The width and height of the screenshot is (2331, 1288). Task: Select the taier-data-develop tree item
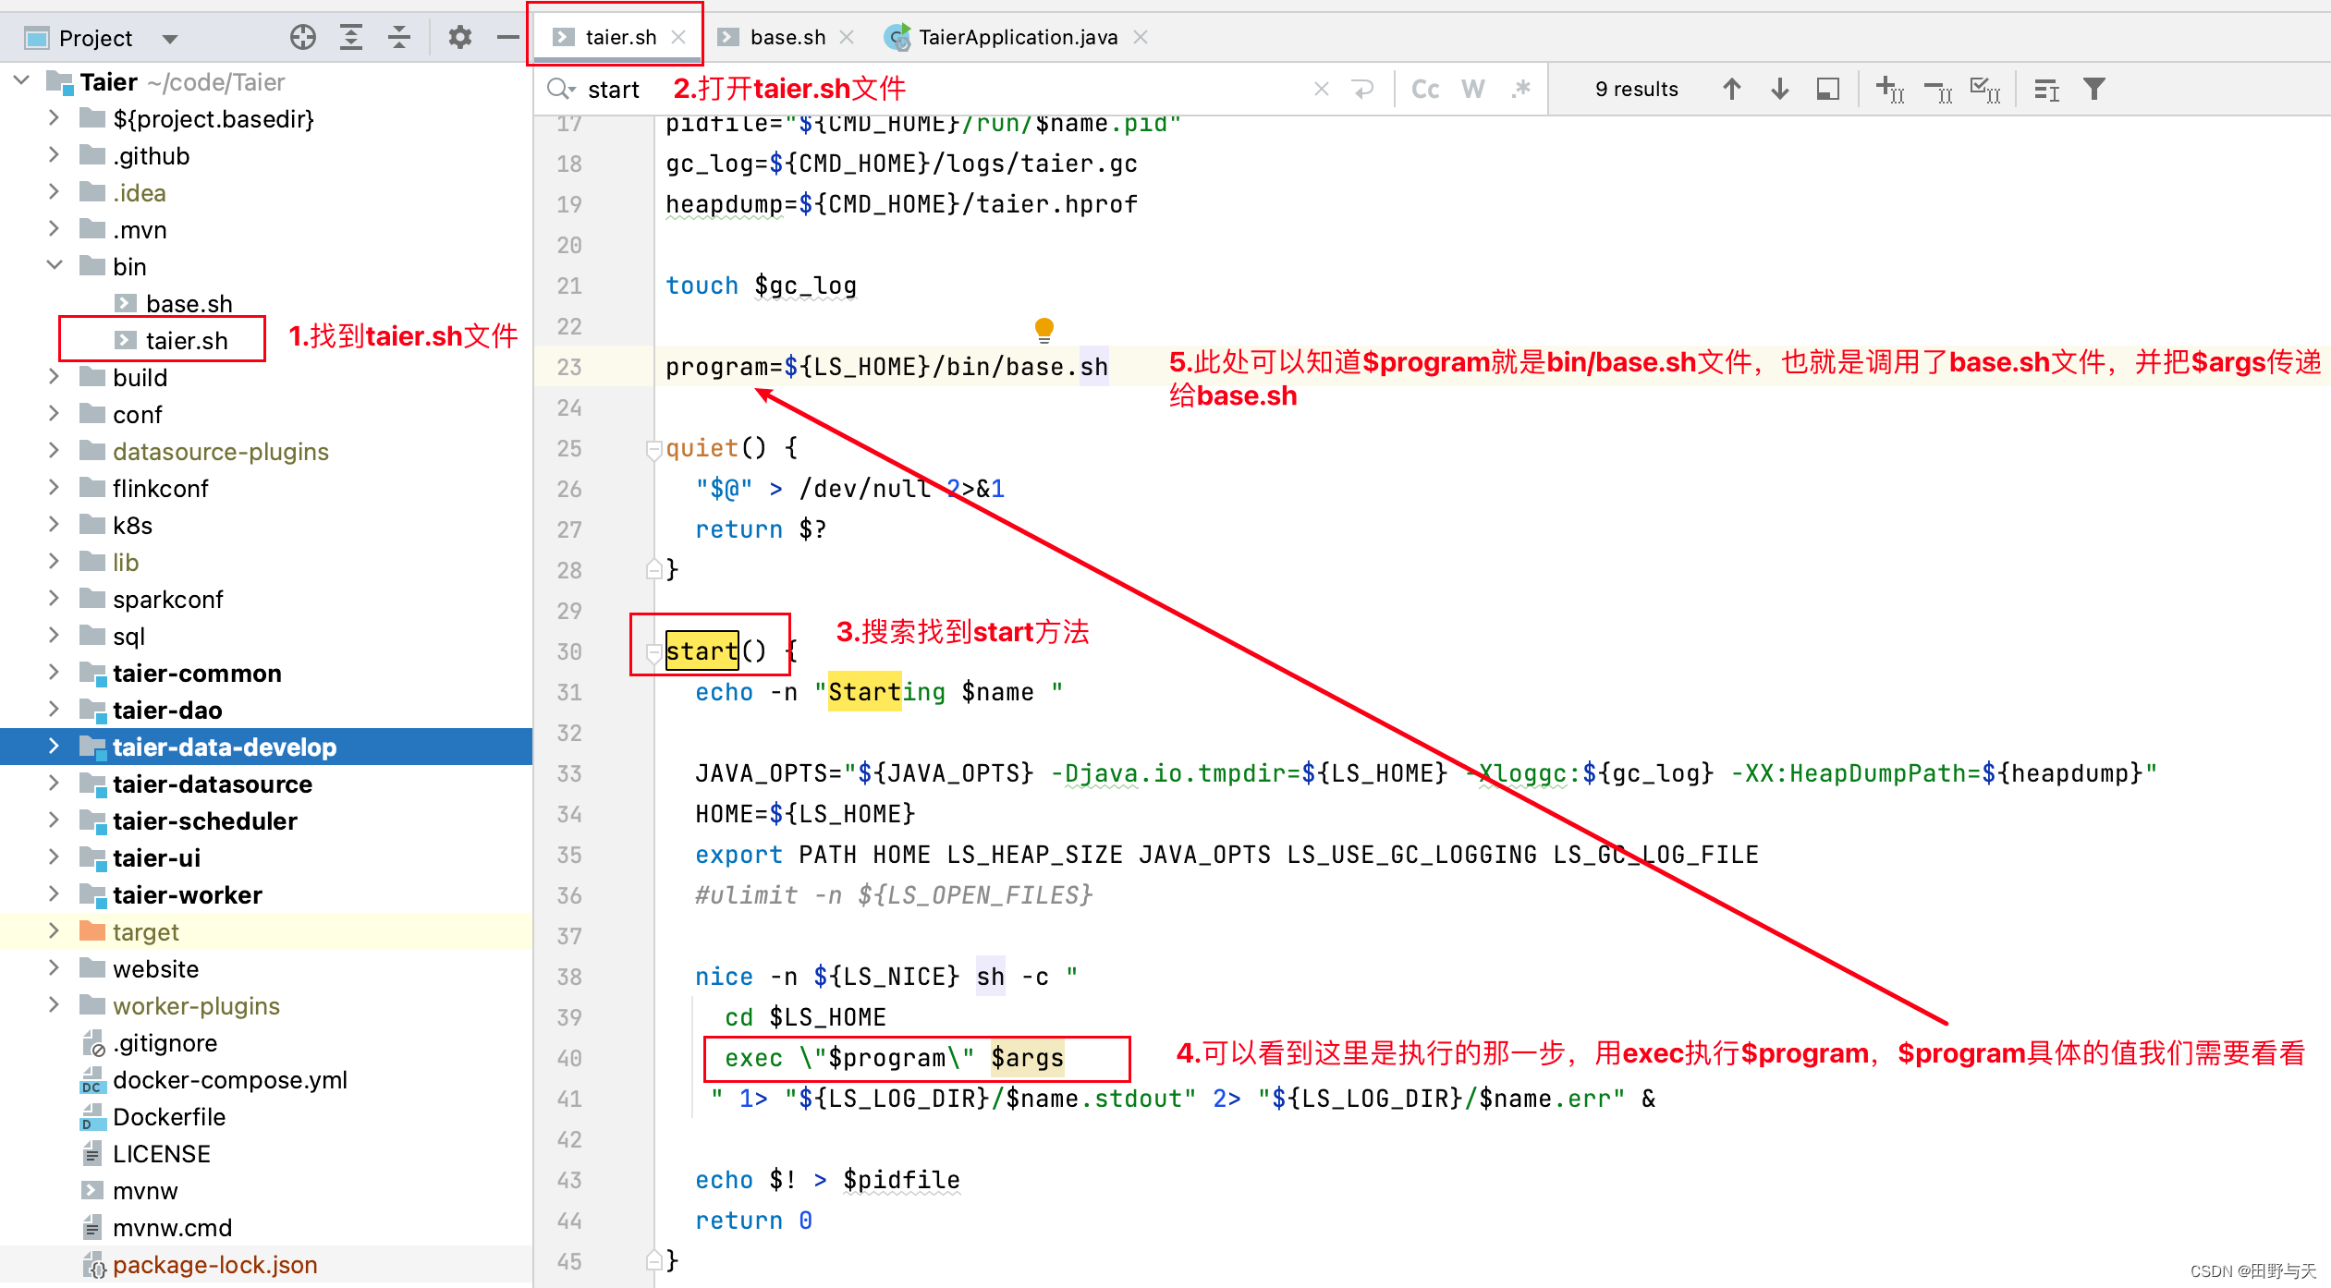224,747
